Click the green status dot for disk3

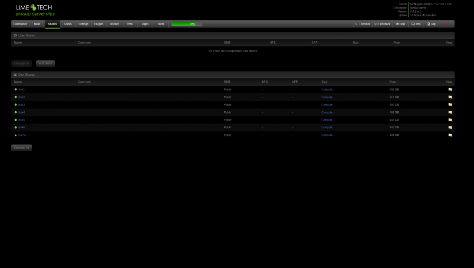16,105
